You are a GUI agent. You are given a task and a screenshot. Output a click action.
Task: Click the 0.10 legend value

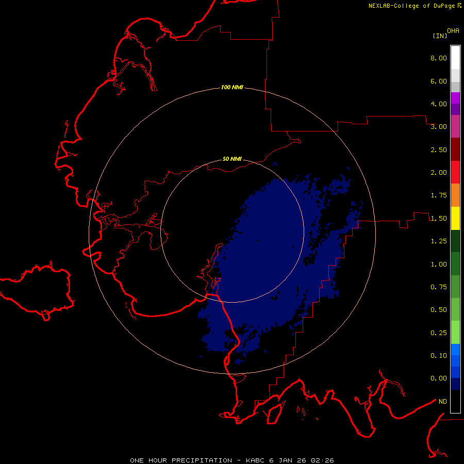tap(439, 356)
